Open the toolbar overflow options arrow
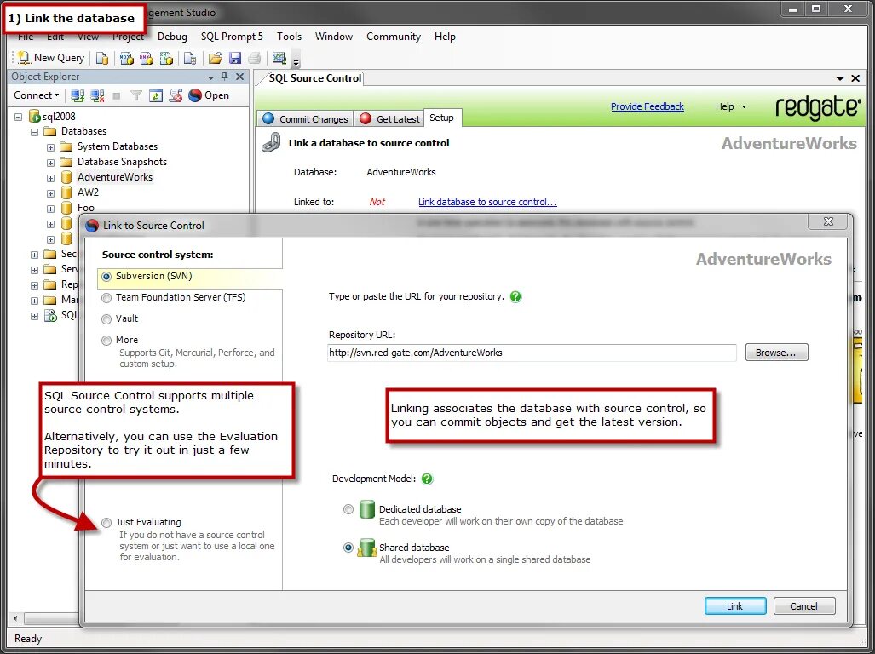This screenshot has height=654, width=875. (296, 60)
